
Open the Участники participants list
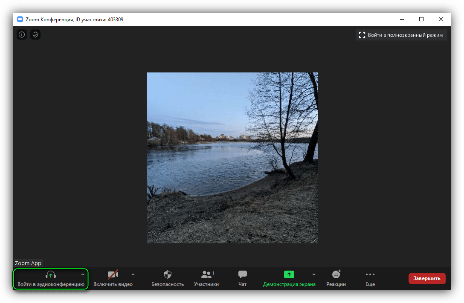click(206, 279)
